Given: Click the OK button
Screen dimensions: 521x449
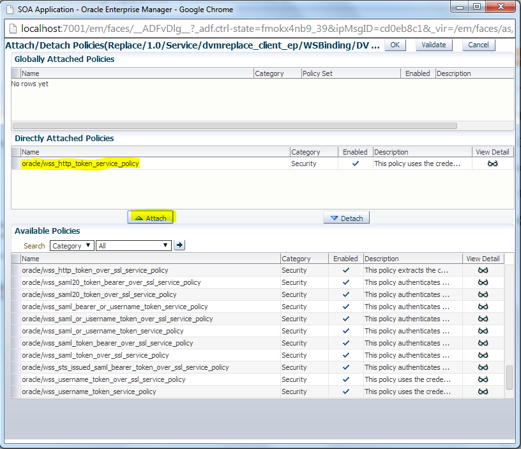Looking at the screenshot, I should [x=395, y=45].
